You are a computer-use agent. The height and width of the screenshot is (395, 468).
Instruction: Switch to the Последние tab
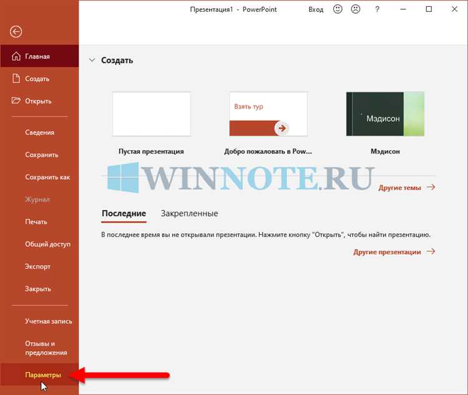pyautogui.click(x=124, y=213)
